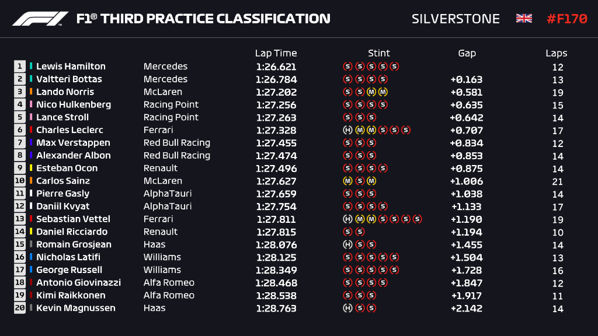Select the hard tyre icon in Leclerc's stint
The height and width of the screenshot is (336, 598).
[347, 130]
